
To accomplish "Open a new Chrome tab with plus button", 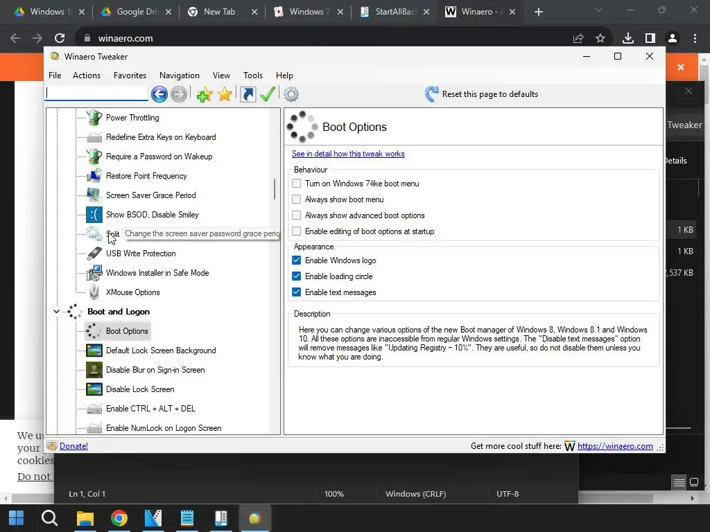I will tap(538, 12).
